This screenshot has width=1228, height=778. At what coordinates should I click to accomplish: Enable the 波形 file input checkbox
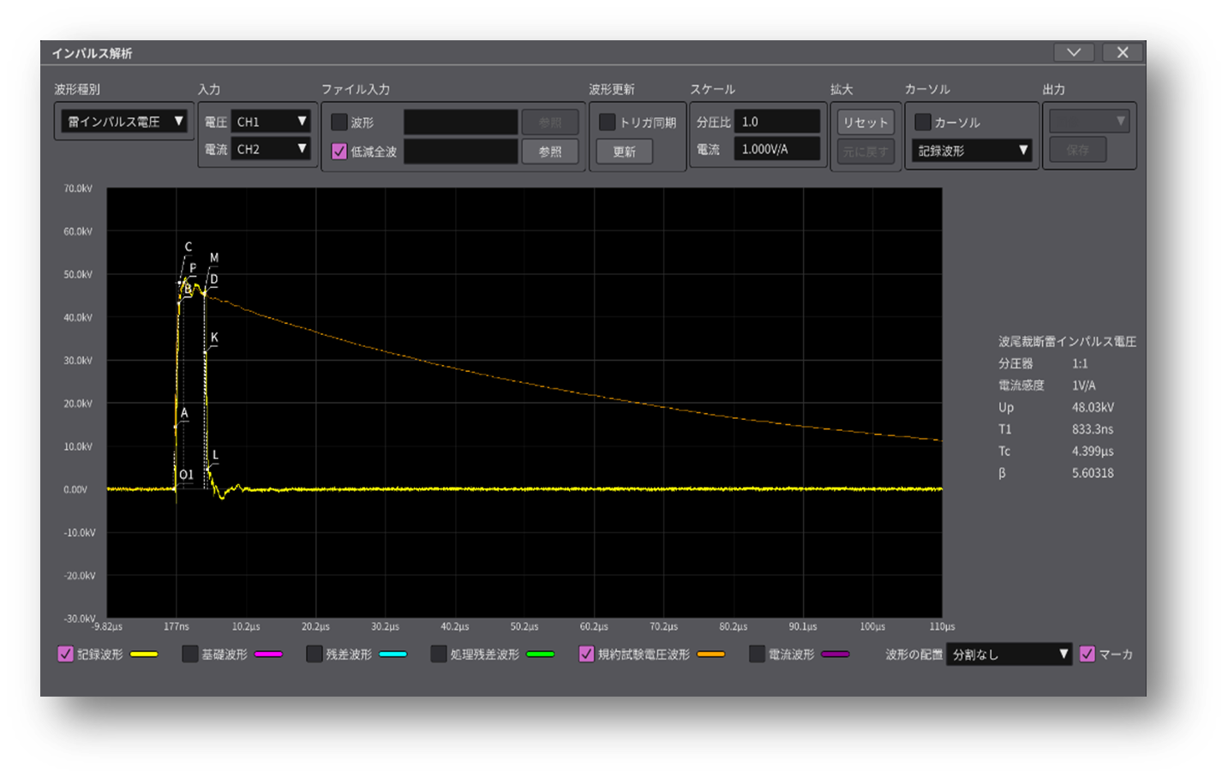coord(339,123)
